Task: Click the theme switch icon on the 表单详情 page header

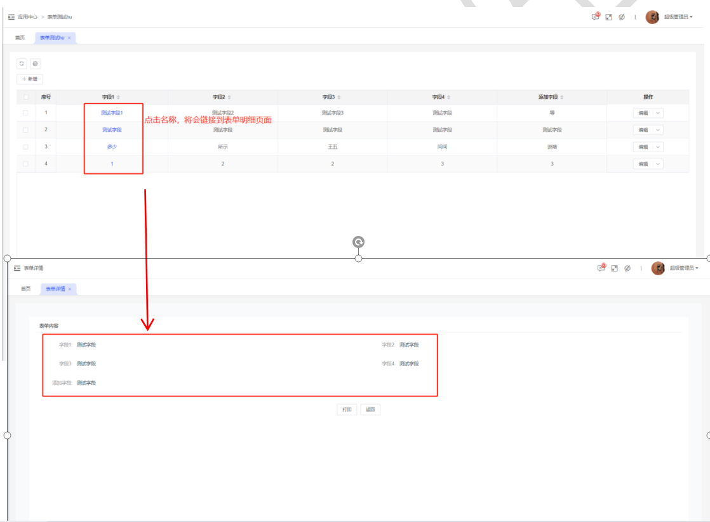Action: tap(627, 268)
